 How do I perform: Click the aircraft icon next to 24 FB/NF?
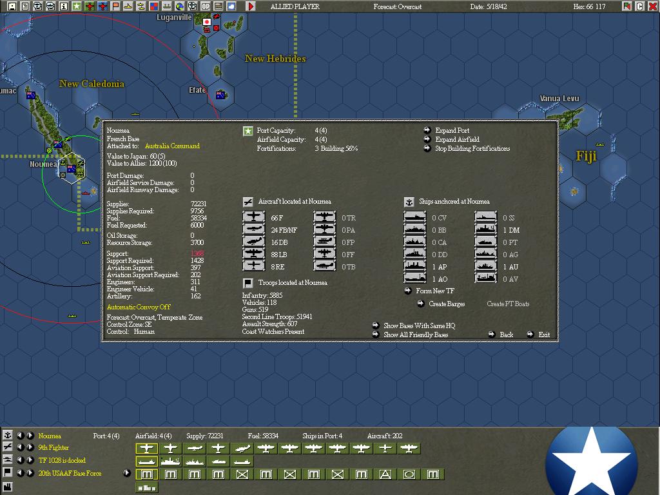(254, 229)
